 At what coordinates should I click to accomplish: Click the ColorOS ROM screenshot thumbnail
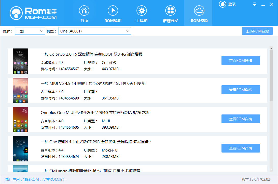(x=20, y=61)
